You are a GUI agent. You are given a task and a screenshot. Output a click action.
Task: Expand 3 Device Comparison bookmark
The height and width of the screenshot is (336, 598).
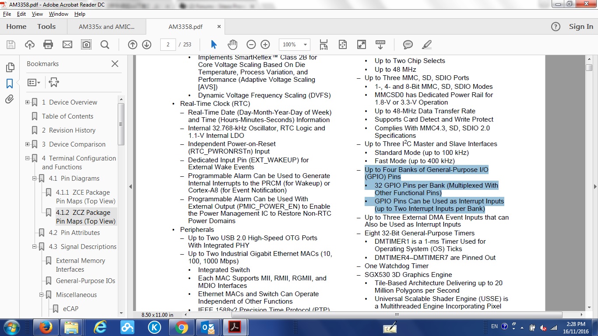(x=27, y=144)
